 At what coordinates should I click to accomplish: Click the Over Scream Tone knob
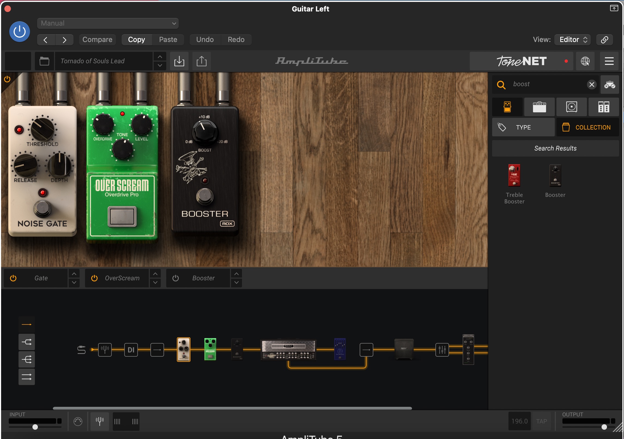tap(122, 149)
